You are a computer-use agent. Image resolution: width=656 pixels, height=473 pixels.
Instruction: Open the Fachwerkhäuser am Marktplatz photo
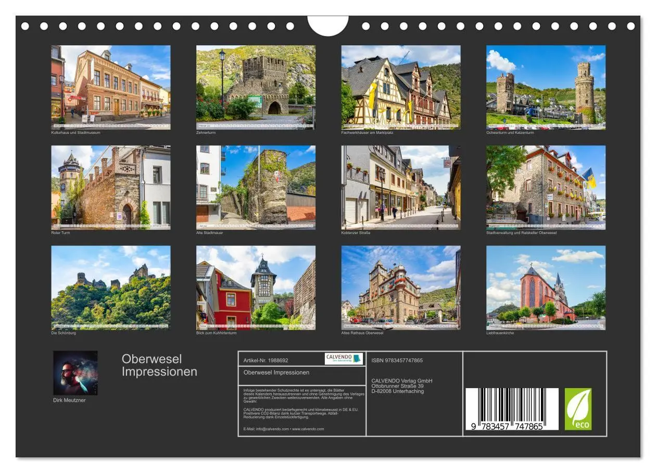click(x=401, y=87)
